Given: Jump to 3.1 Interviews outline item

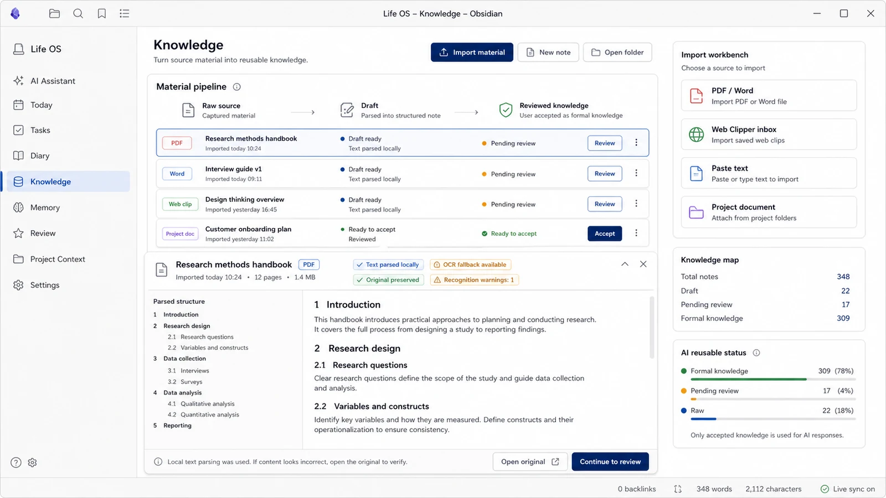Looking at the screenshot, I should tap(188, 371).
